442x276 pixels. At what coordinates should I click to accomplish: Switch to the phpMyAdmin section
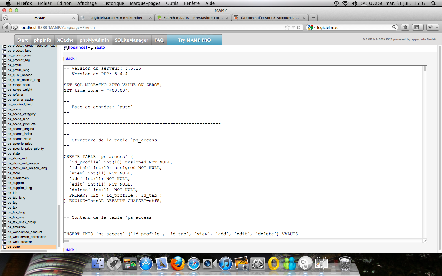click(x=94, y=40)
